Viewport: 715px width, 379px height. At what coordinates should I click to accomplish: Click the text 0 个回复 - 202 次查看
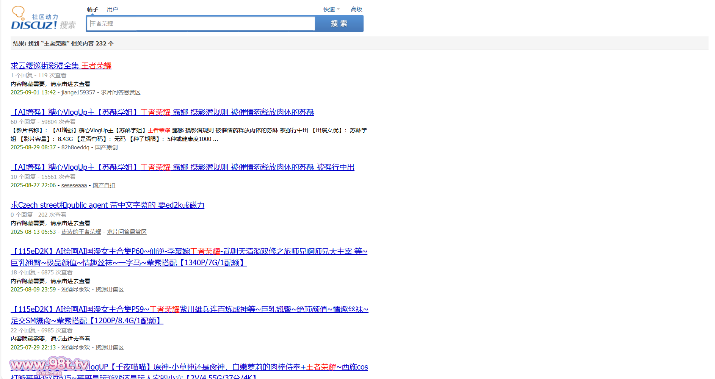[x=38, y=215]
